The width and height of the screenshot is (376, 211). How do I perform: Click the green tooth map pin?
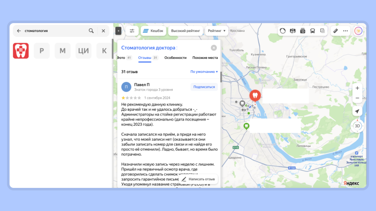click(246, 126)
